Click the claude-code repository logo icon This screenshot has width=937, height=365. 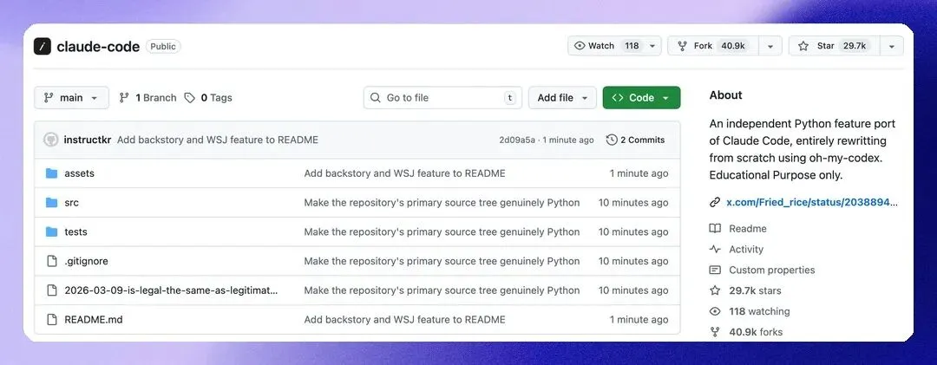(43, 47)
